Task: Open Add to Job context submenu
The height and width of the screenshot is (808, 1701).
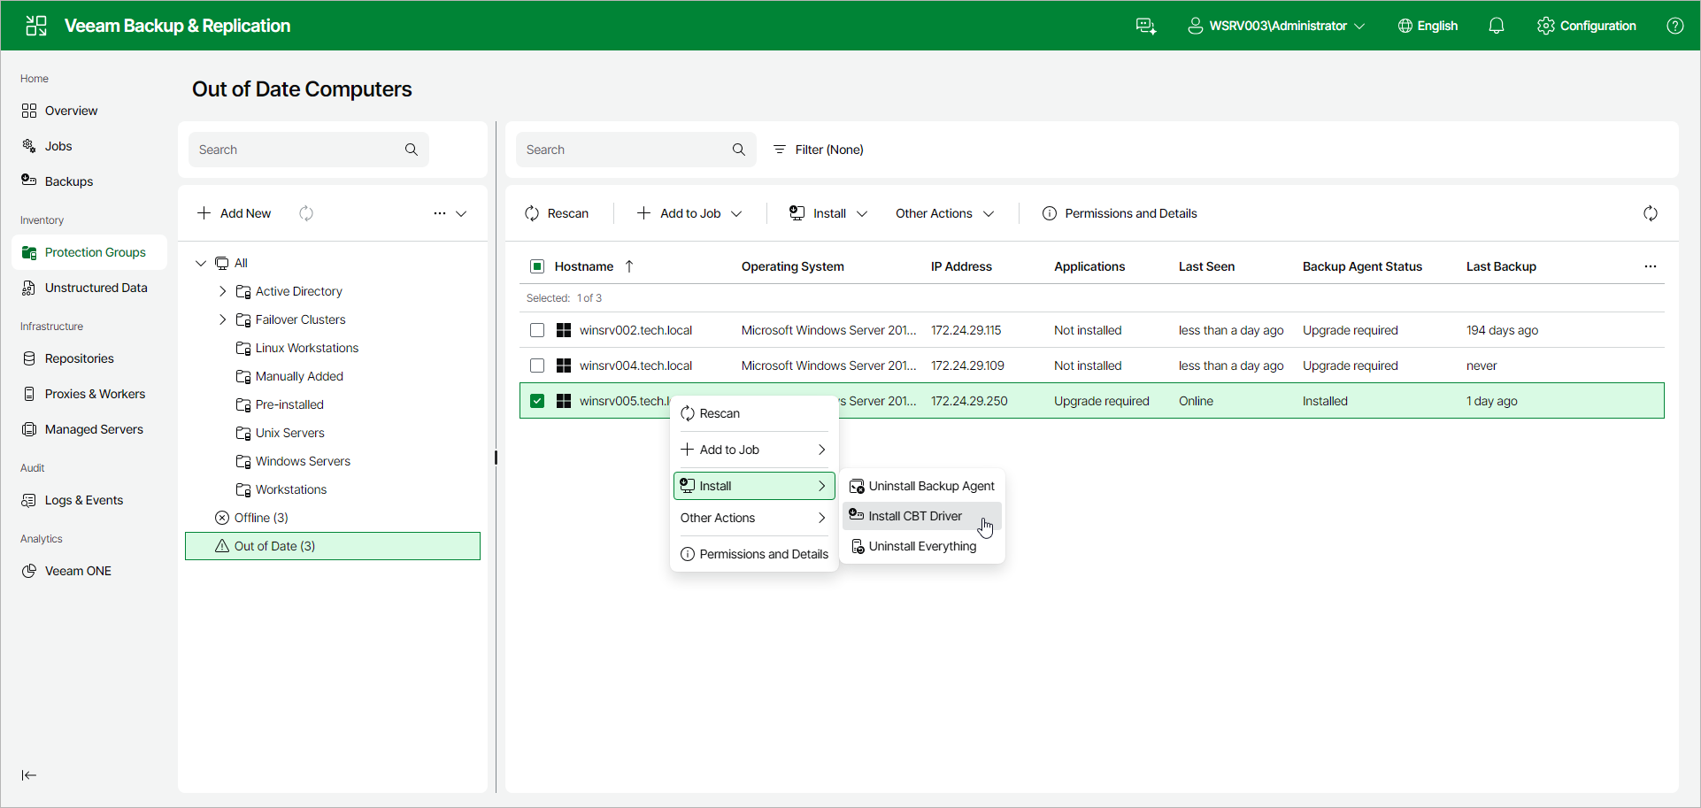Action: point(754,450)
